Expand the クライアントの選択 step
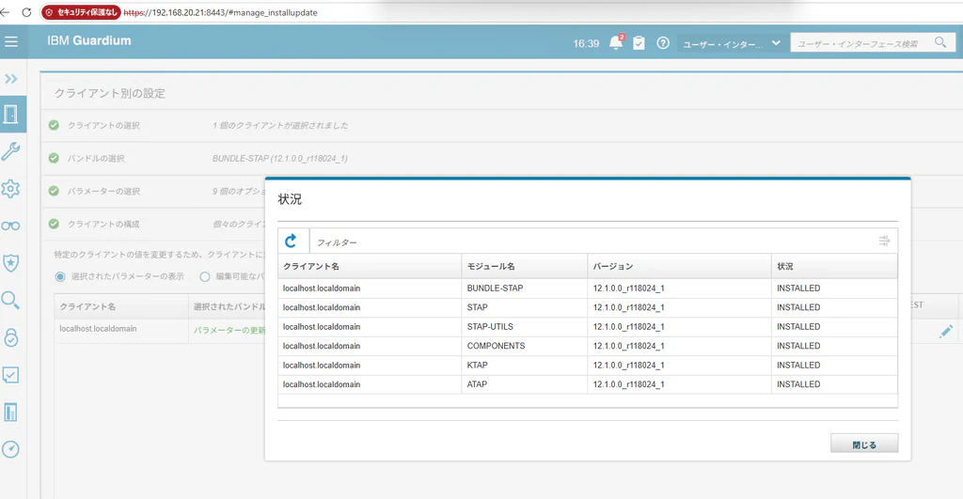Image resolution: width=963 pixels, height=499 pixels. click(x=103, y=125)
